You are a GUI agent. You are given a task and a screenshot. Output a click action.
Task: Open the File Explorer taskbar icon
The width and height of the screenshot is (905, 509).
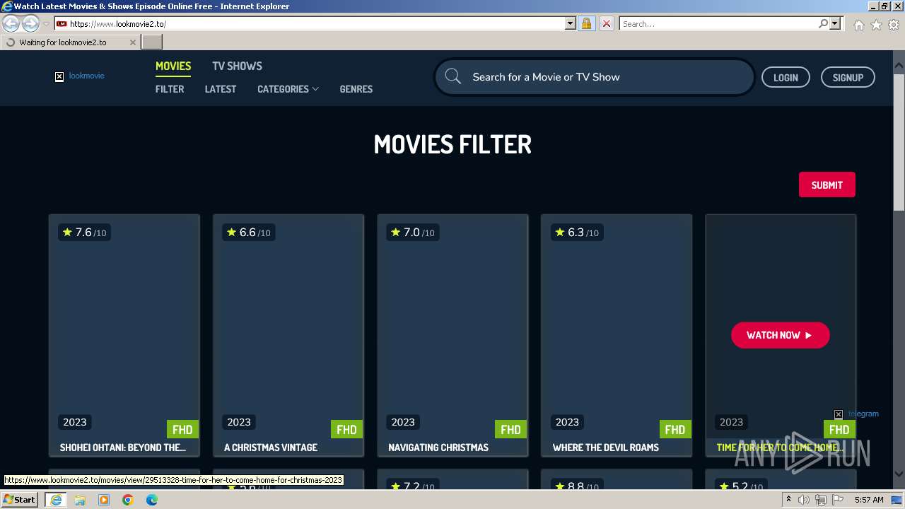pos(80,500)
